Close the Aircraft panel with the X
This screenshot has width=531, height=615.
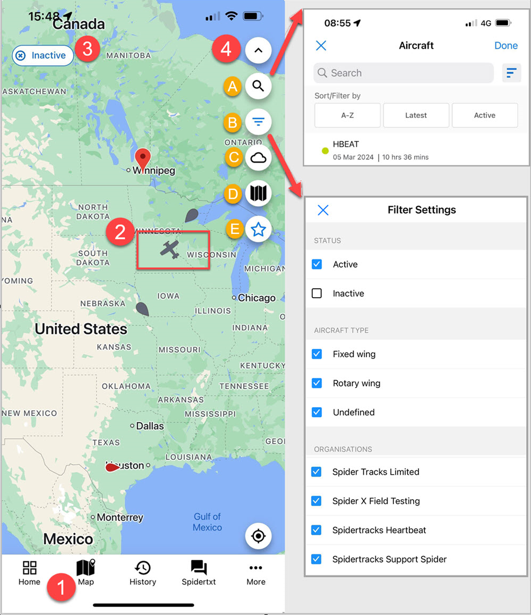coord(321,46)
